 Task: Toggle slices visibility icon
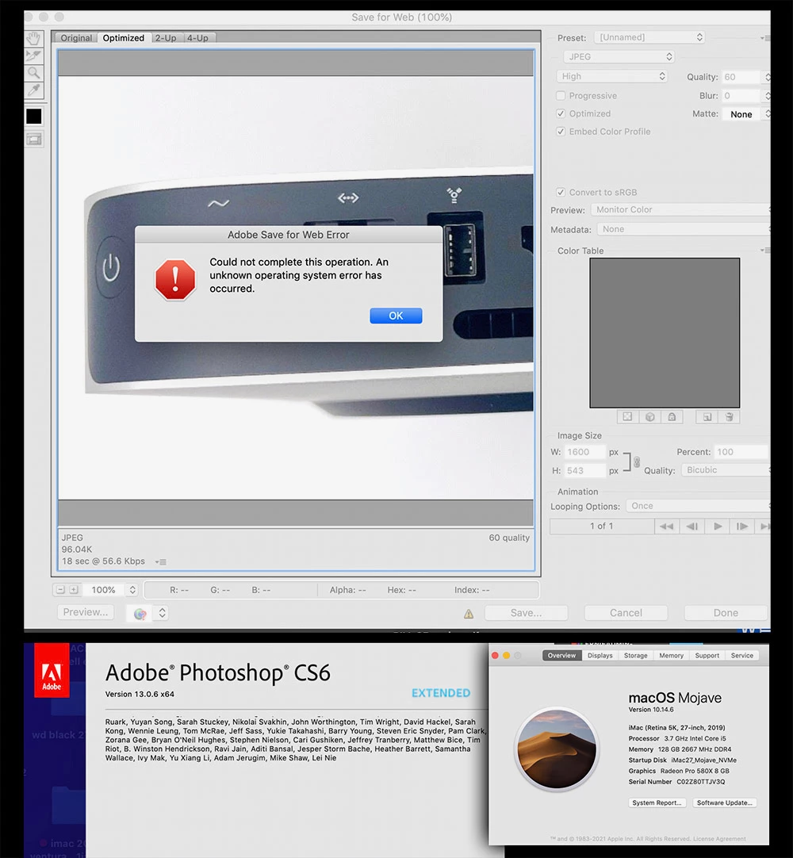point(34,140)
